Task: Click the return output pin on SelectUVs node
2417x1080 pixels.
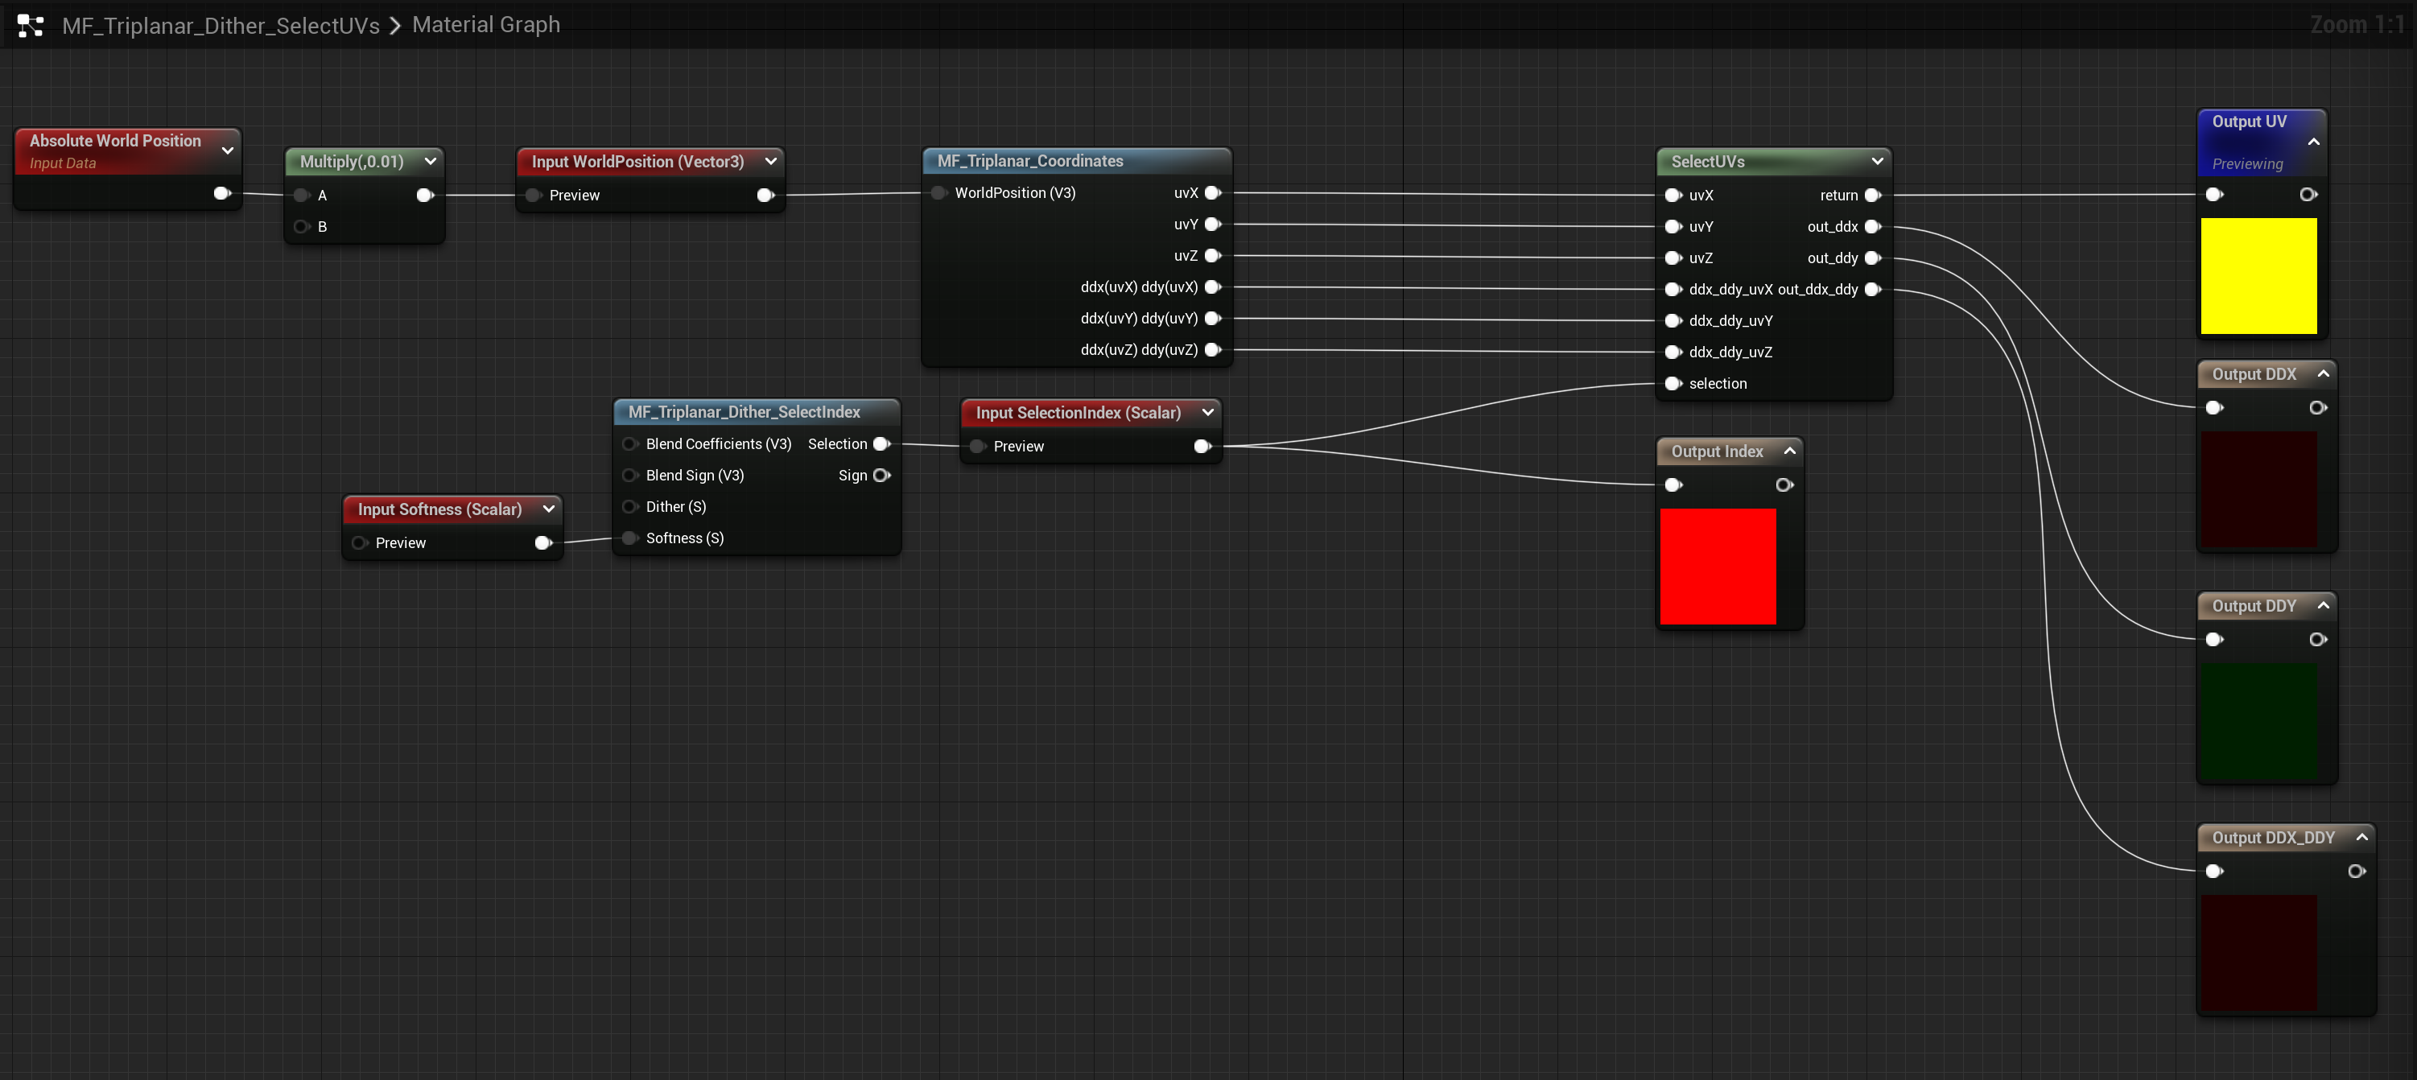Action: 1874,196
